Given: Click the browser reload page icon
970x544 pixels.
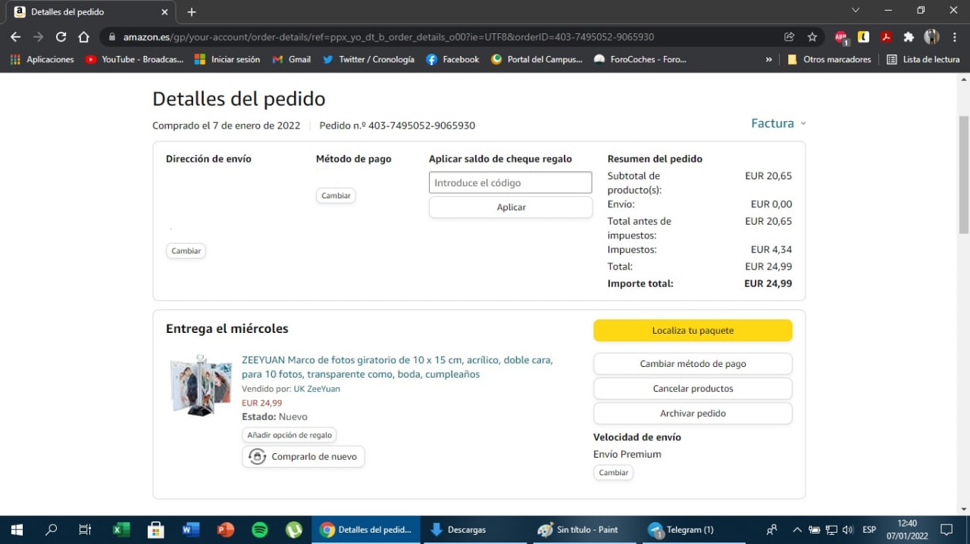Looking at the screenshot, I should [x=61, y=37].
